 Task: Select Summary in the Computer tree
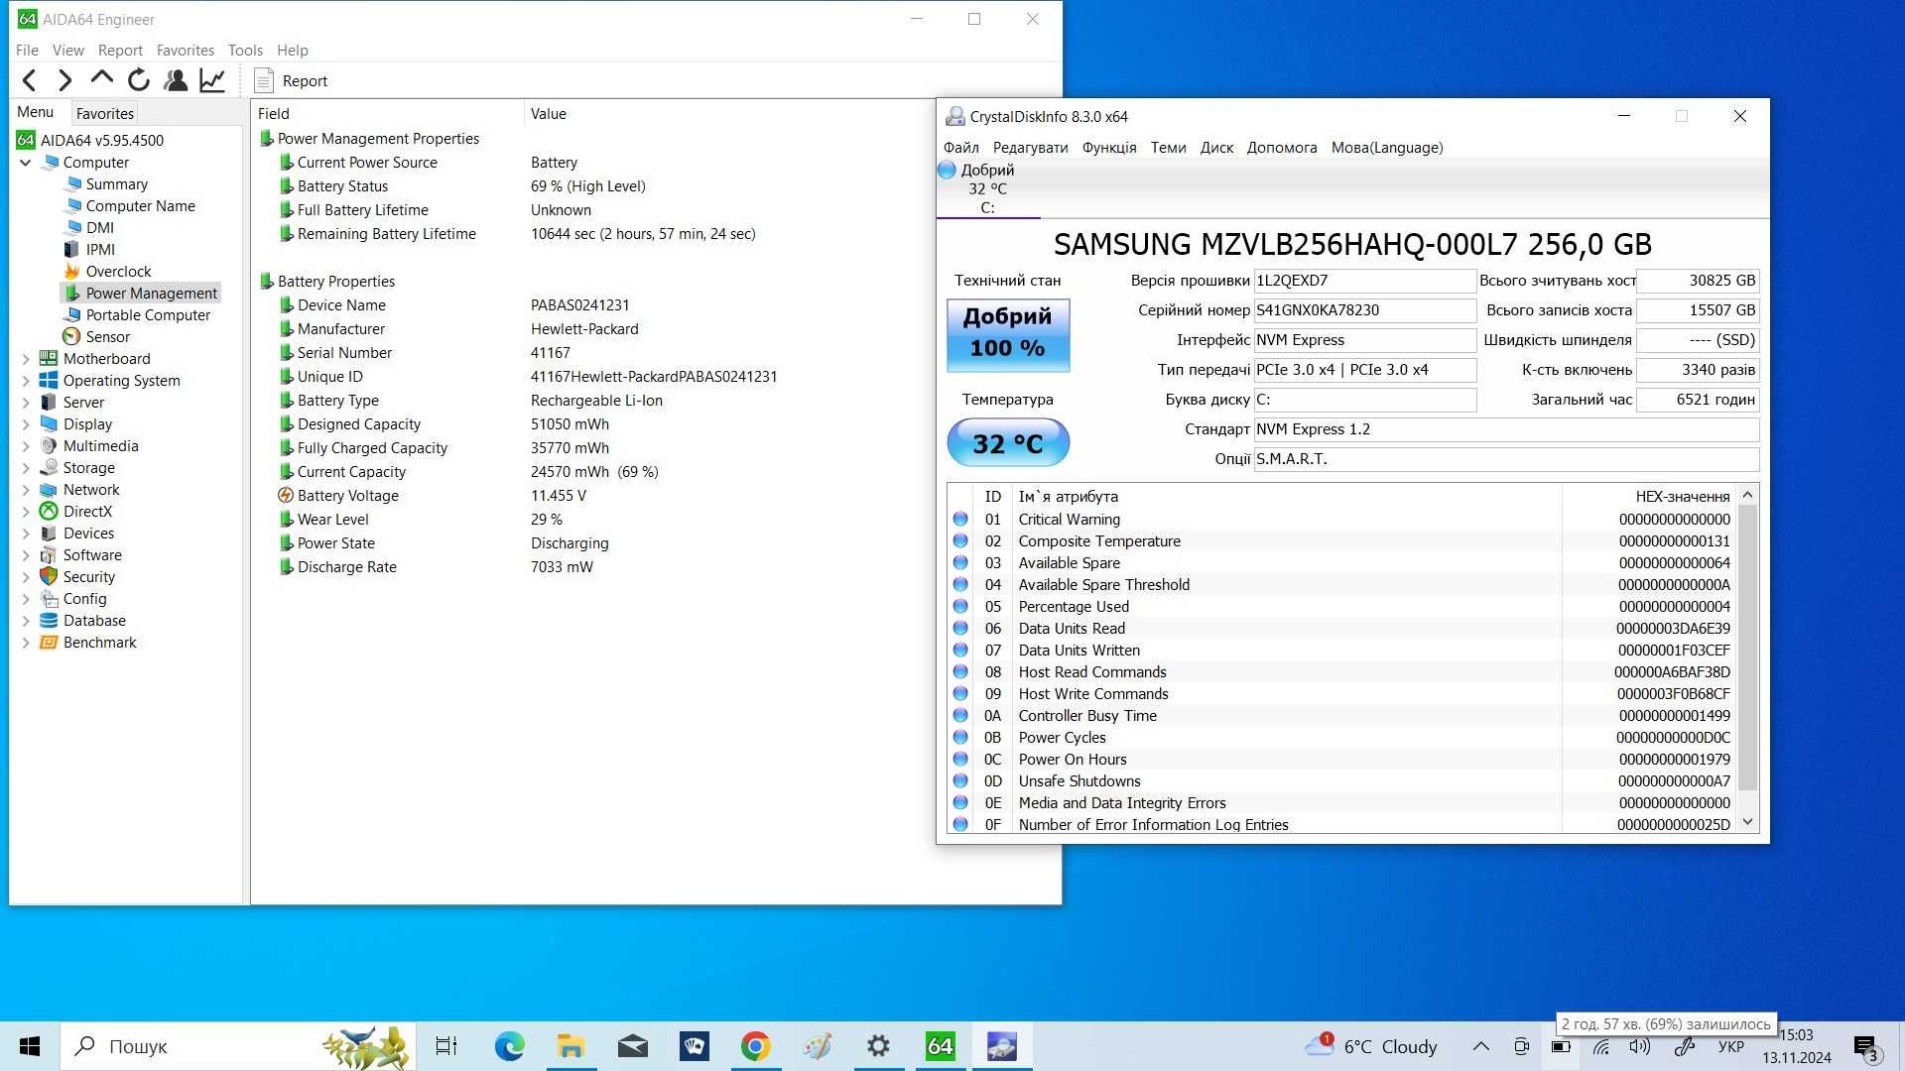[116, 184]
